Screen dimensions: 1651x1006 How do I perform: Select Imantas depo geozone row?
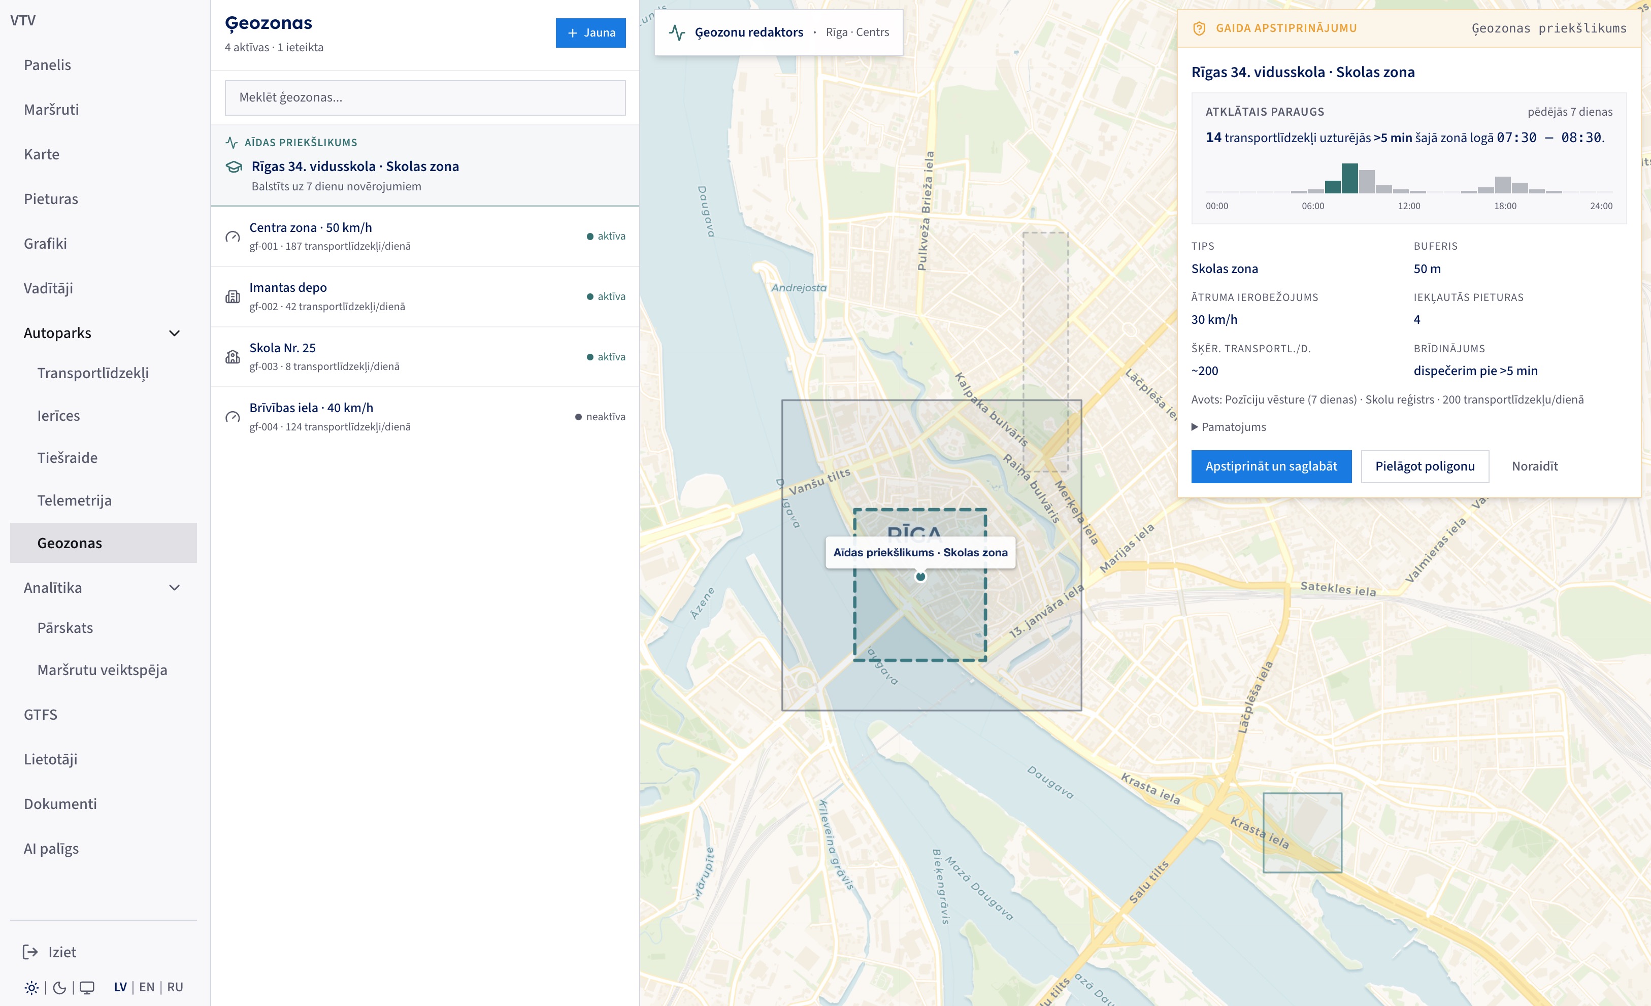pos(425,297)
